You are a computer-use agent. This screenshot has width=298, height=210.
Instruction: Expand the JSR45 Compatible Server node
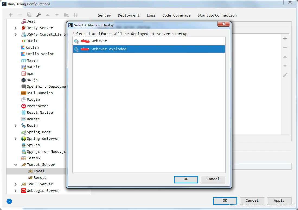[x=15, y=34]
